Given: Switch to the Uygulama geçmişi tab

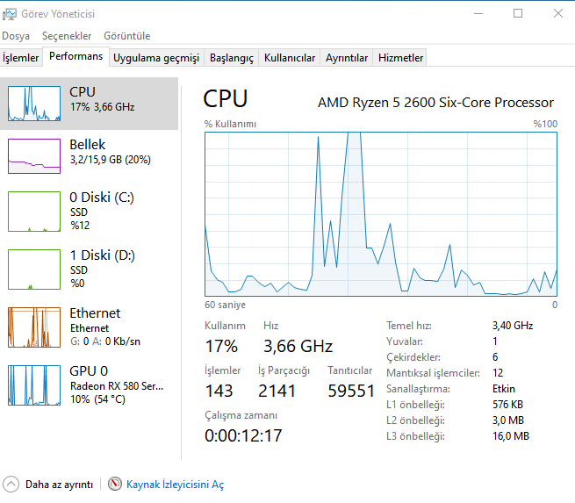Looking at the screenshot, I should click(x=157, y=58).
